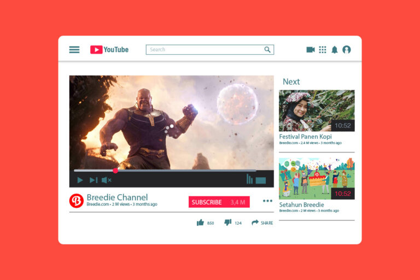Click the red progress bar scrubber dot
Viewport: 420px width, 280px height.
point(115,171)
